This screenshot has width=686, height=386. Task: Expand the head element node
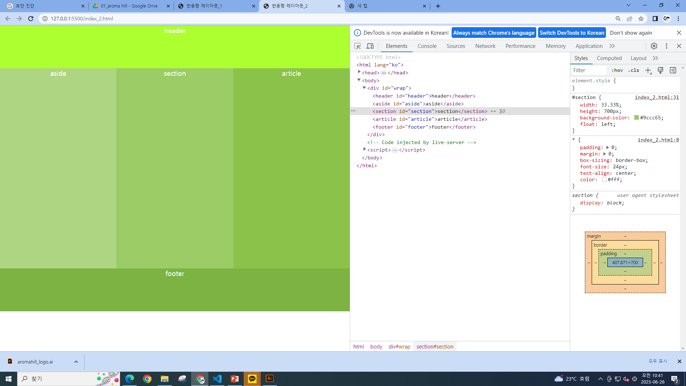359,72
